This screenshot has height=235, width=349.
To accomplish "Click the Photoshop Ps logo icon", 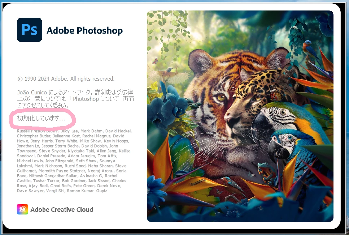I will point(29,30).
